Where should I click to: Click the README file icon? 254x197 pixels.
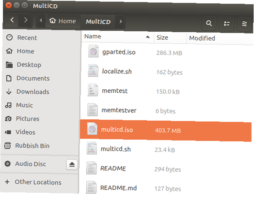click(x=91, y=168)
